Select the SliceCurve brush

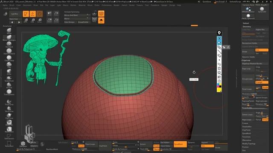coord(9,109)
